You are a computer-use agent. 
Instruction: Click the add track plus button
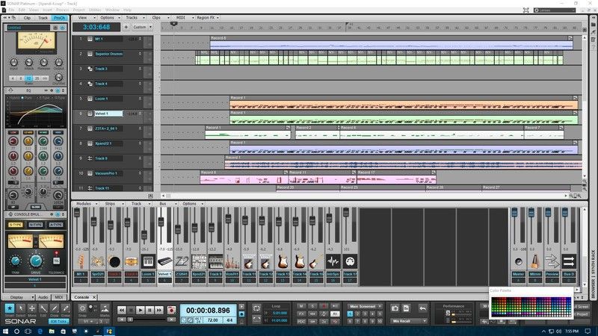pyautogui.click(x=126, y=27)
